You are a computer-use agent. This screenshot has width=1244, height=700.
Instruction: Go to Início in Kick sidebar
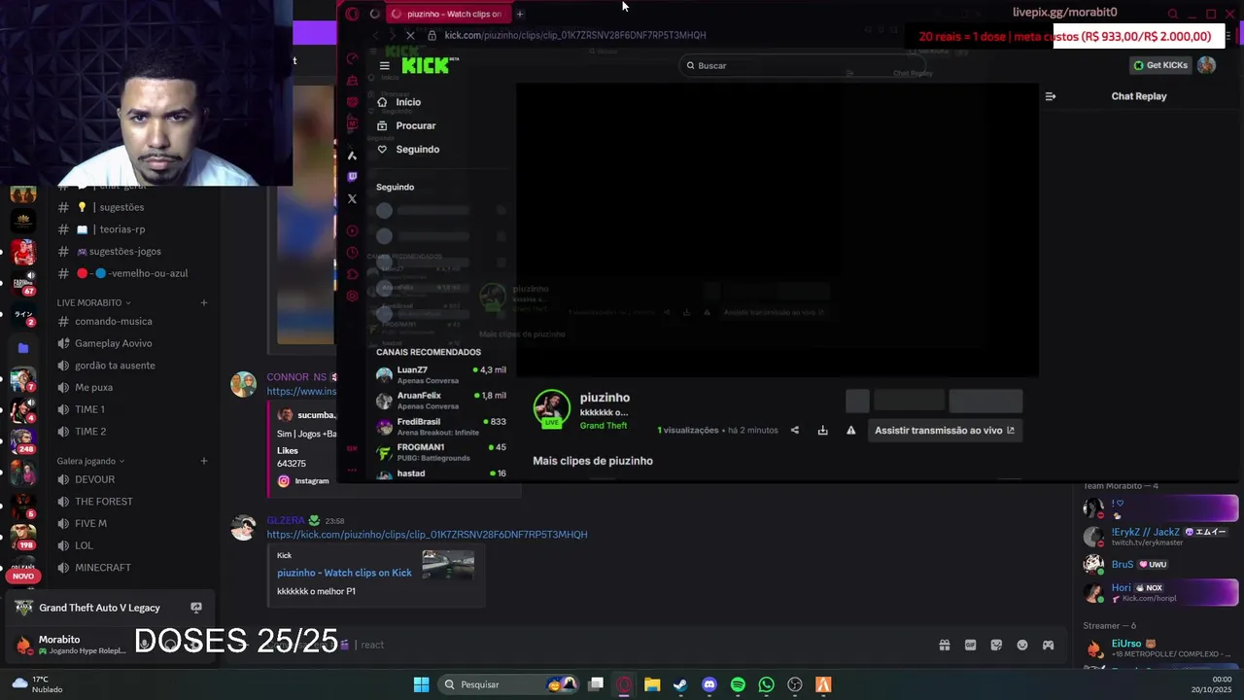coord(409,102)
